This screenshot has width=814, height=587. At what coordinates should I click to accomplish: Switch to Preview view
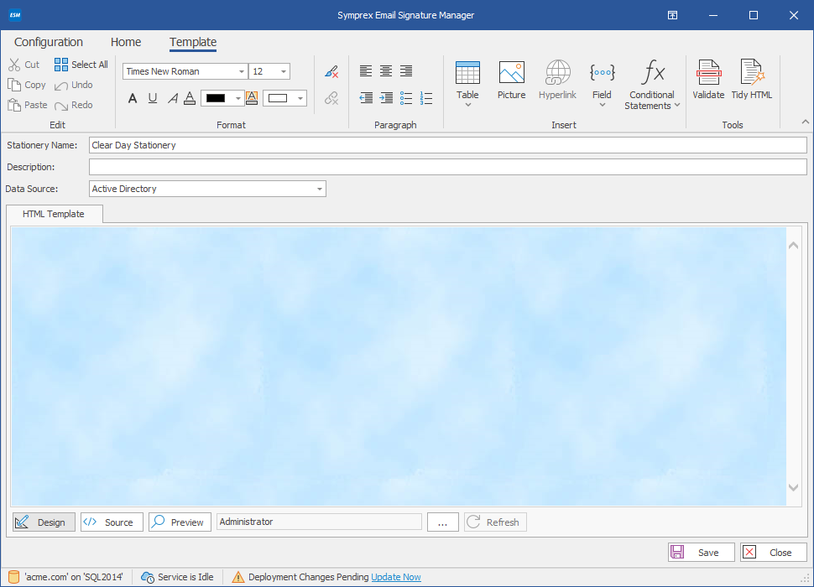(x=180, y=522)
